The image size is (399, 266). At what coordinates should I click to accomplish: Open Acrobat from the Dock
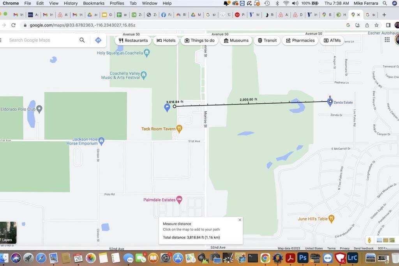point(290,258)
